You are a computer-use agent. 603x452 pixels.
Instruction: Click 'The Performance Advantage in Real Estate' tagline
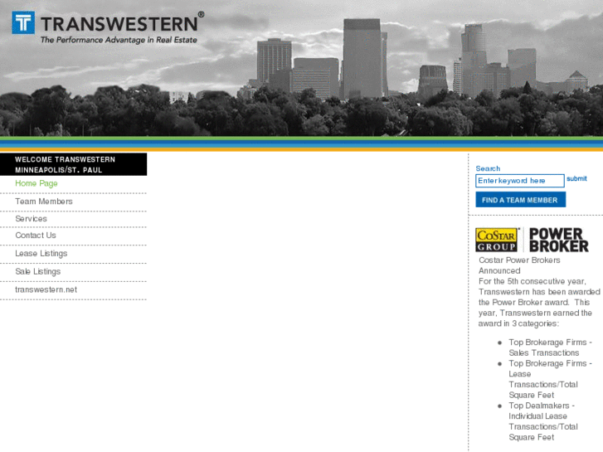(119, 40)
